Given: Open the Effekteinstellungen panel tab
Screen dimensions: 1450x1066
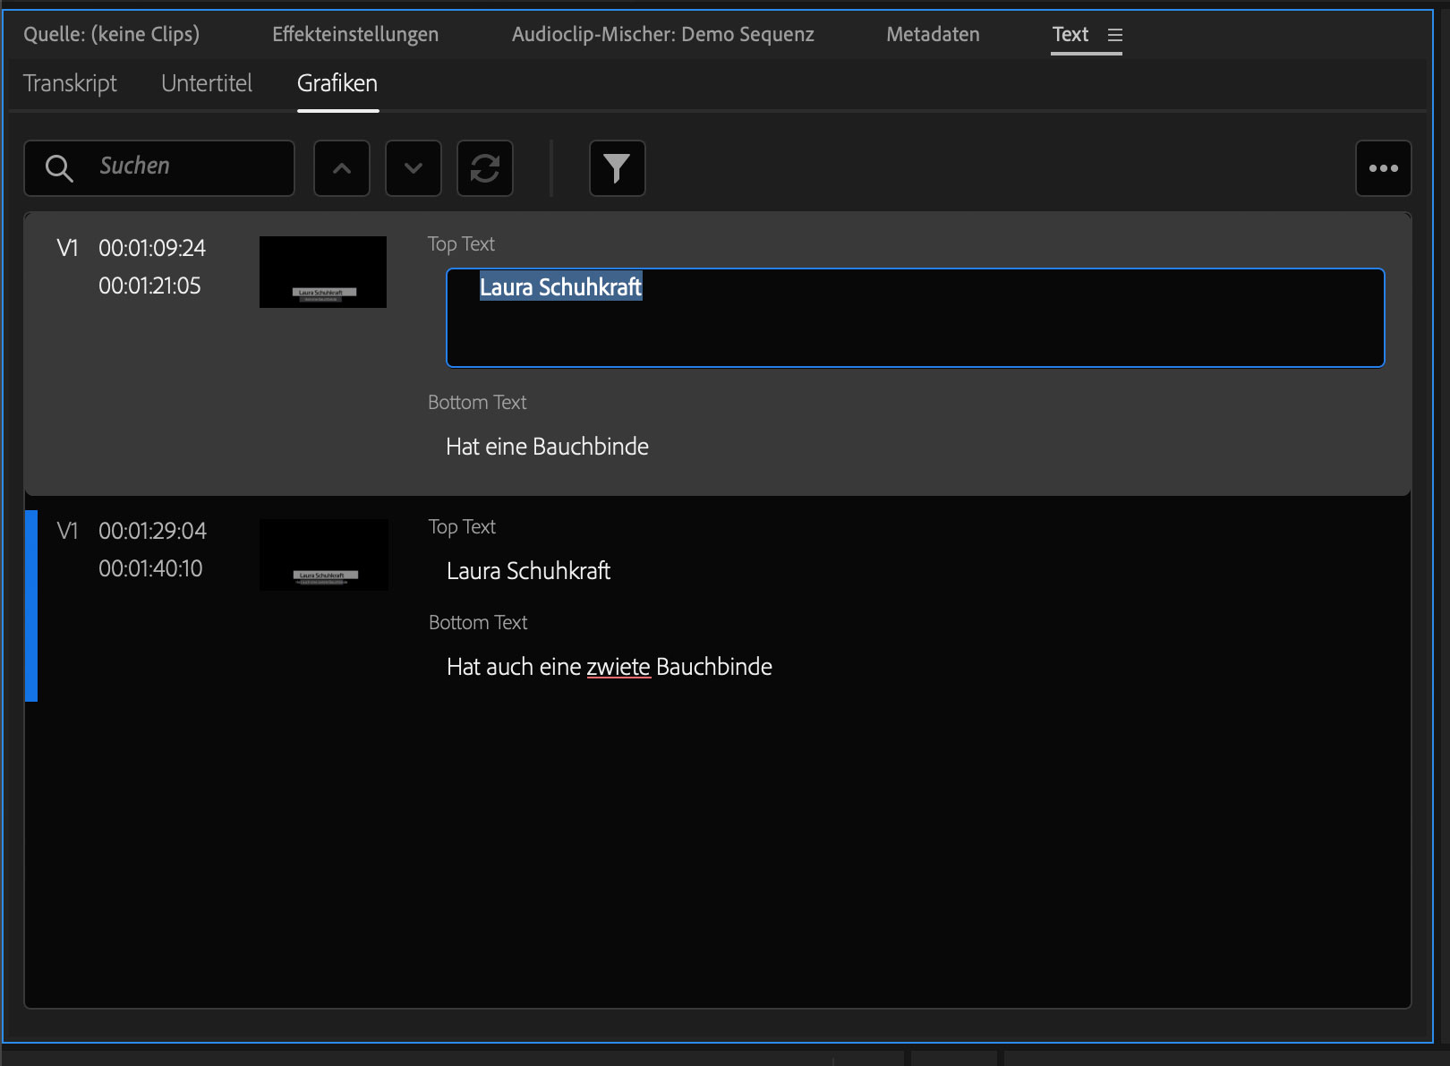Looking at the screenshot, I should pyautogui.click(x=355, y=35).
